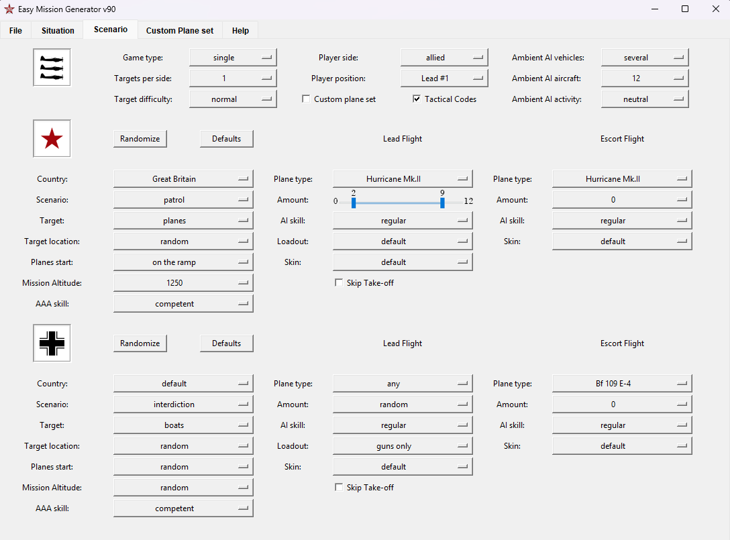This screenshot has height=540, width=730.
Task: Open Player side dropdown showing allied
Action: coord(444,58)
